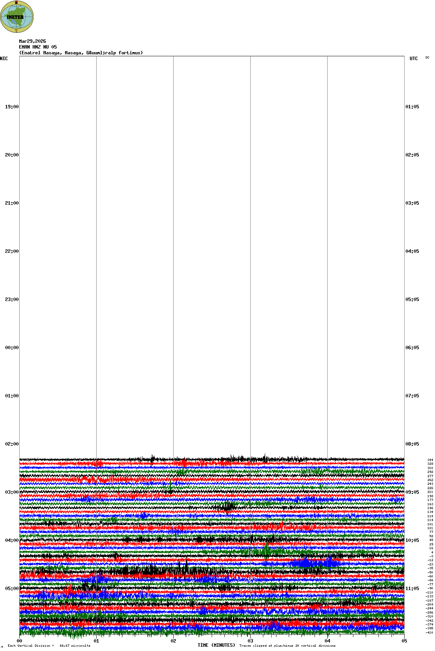435x651 pixels.
Task: Click the Traces clipped footer note
Action: (x=287, y=646)
